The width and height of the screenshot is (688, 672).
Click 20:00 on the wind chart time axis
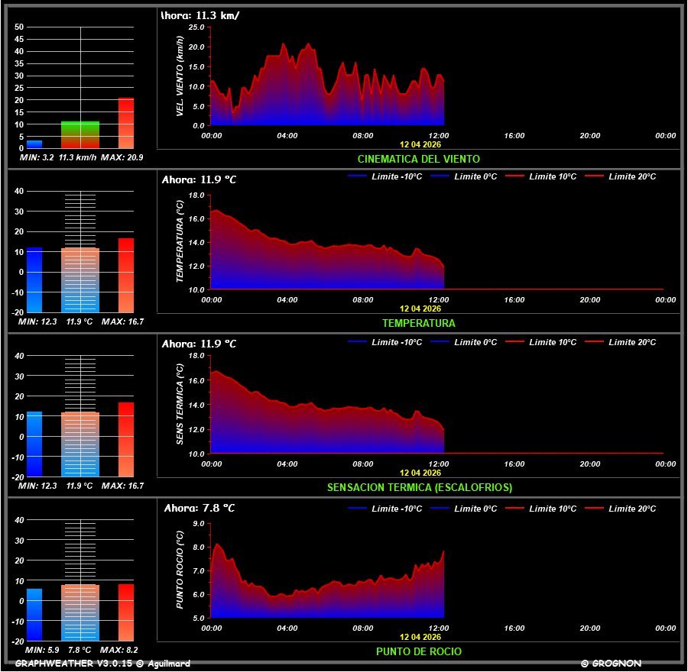pyautogui.click(x=590, y=135)
